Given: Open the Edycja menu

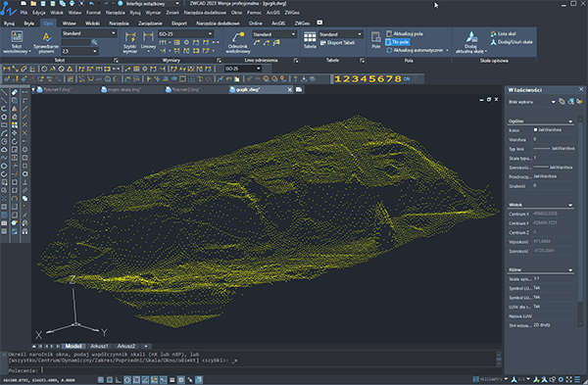Looking at the screenshot, I should pos(39,13).
